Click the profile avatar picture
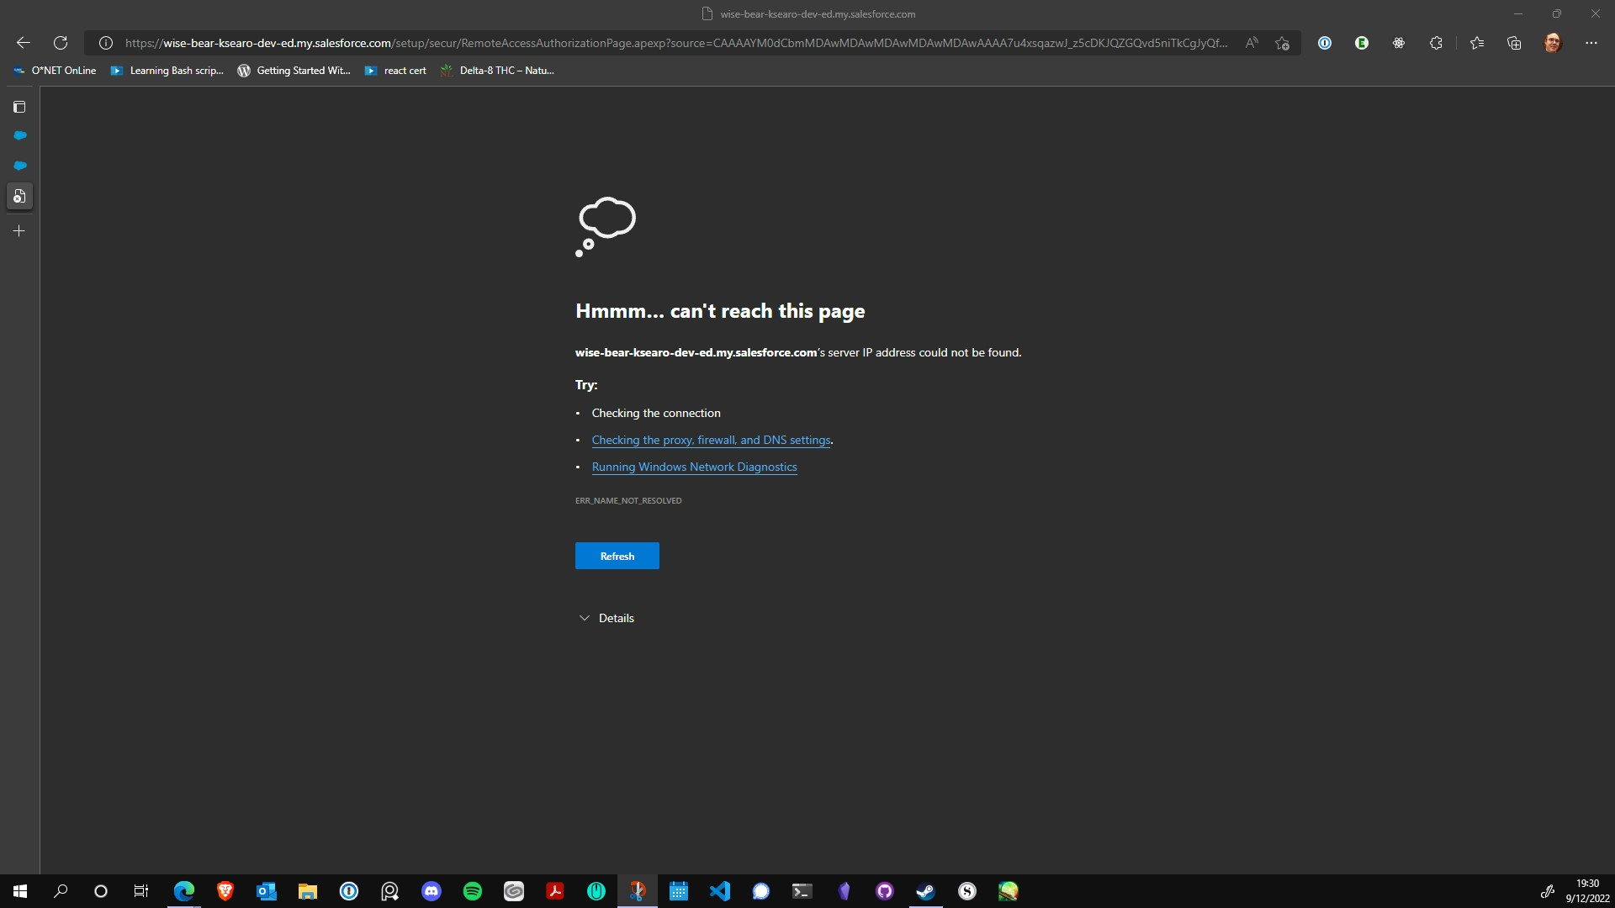 [1553, 43]
